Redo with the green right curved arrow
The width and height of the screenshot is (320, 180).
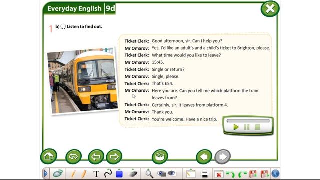(x=242, y=174)
